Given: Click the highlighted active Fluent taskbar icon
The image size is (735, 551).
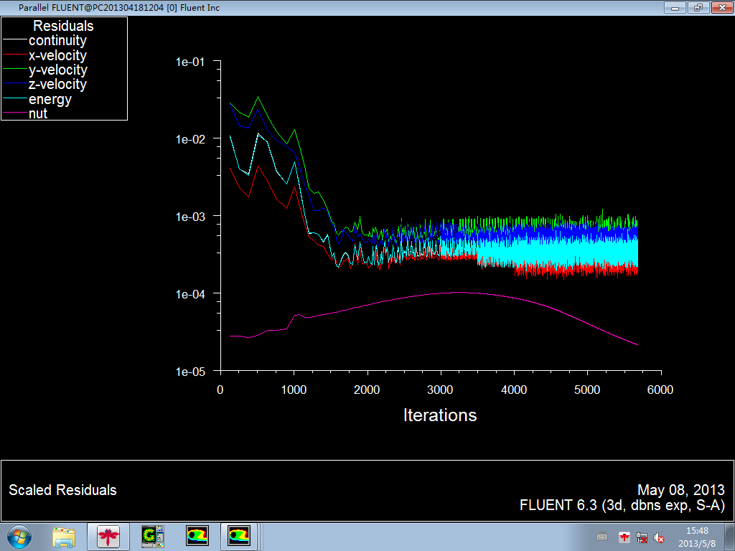Looking at the screenshot, I should [239, 536].
